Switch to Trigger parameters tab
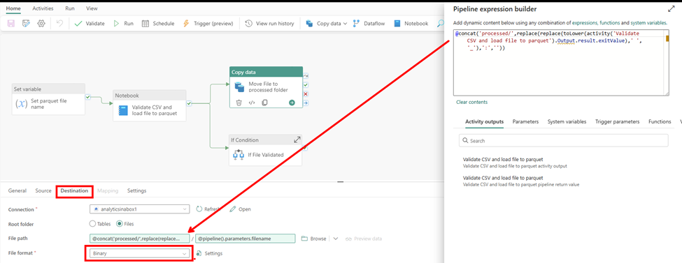 [617, 121]
